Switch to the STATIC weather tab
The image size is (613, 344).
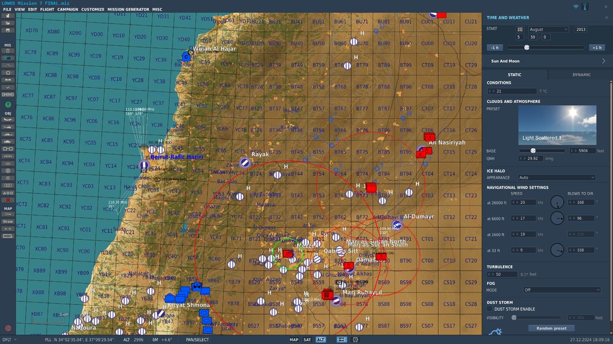click(x=514, y=75)
